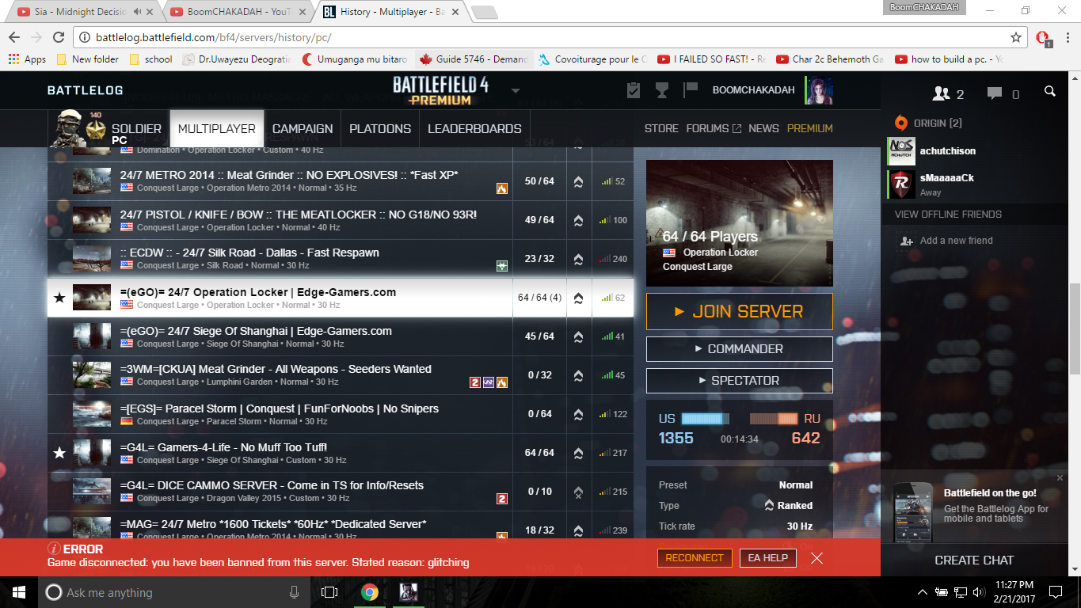Open the PREMIUM link in gold

coord(809,128)
